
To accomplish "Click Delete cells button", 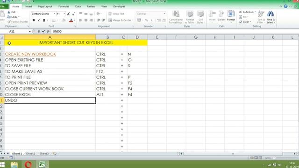I will pyautogui.click(x=221, y=16).
